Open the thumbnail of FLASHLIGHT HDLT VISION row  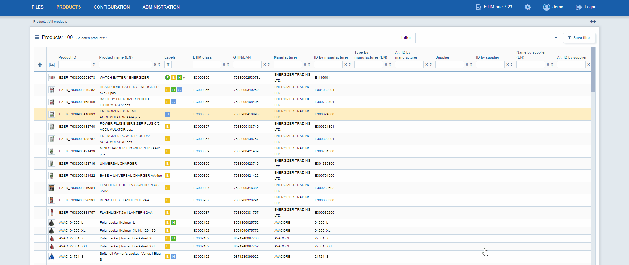click(x=52, y=188)
